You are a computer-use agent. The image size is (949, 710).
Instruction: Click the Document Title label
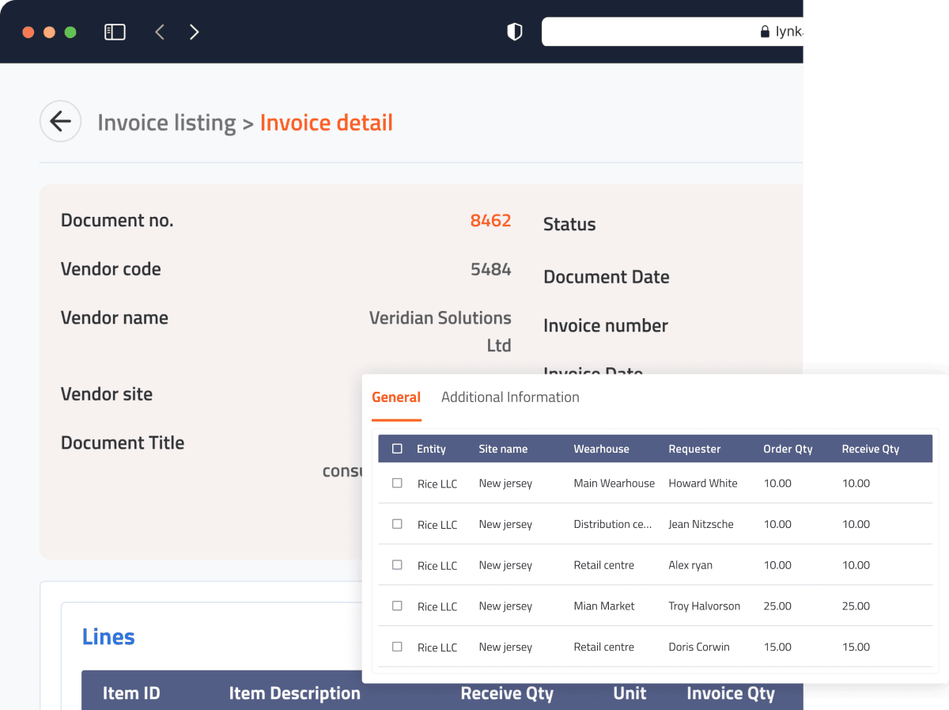point(123,442)
